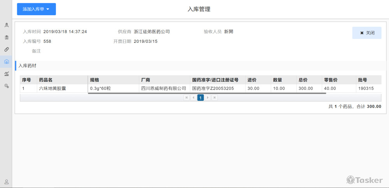This screenshot has height=188, width=389.
Task: Select page 1 in pager
Action: (200, 98)
